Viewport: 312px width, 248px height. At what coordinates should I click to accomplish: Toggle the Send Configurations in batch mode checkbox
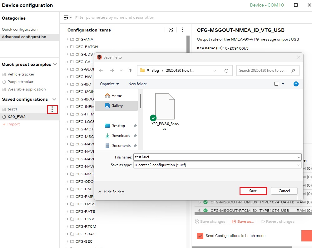pos(200,236)
